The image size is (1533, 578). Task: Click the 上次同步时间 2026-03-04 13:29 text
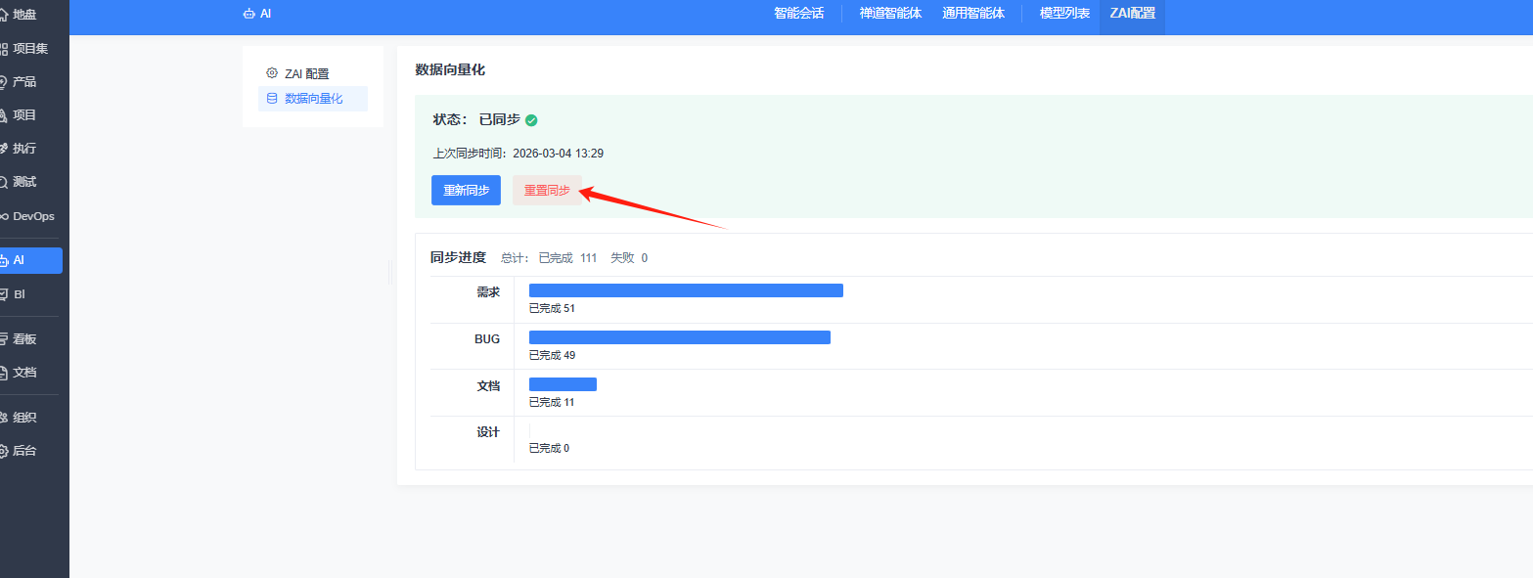pos(519,154)
